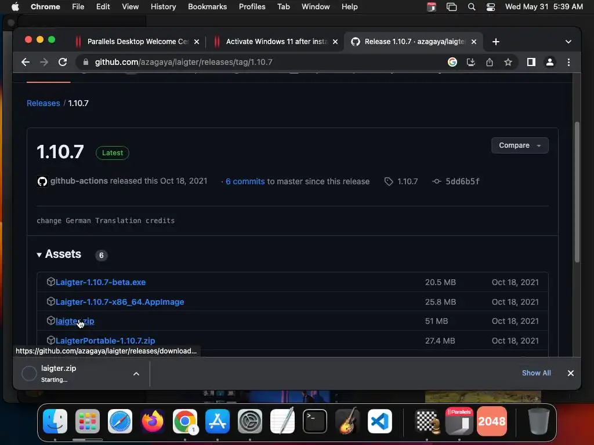Open the Chrome profile menu
594x445 pixels.
pos(550,62)
